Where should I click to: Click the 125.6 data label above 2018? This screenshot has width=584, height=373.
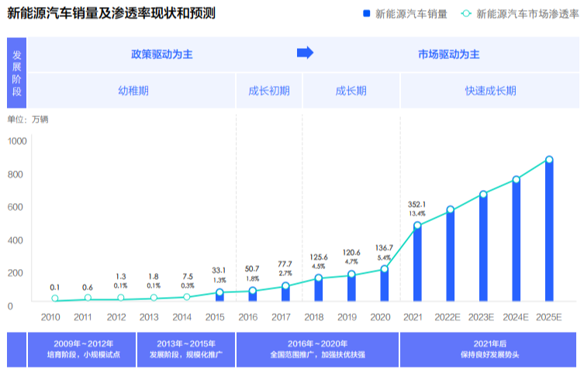pyautogui.click(x=319, y=257)
